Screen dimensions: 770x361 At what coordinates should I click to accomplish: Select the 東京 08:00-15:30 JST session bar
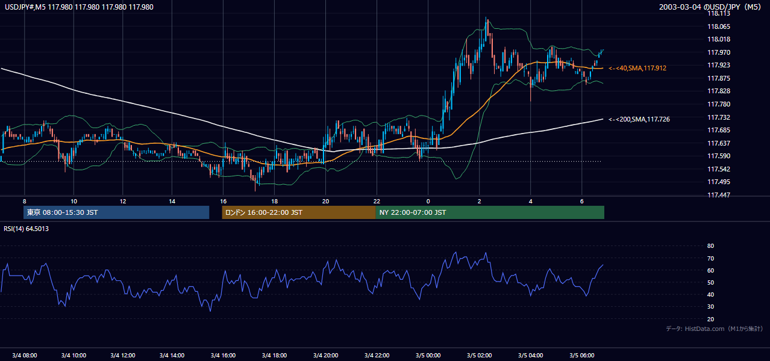(116, 212)
